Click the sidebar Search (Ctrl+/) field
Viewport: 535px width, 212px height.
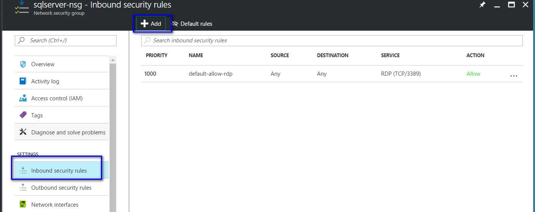point(66,41)
